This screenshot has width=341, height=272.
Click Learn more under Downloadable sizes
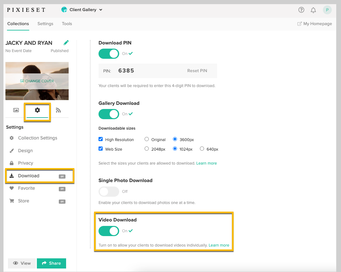pyautogui.click(x=207, y=163)
